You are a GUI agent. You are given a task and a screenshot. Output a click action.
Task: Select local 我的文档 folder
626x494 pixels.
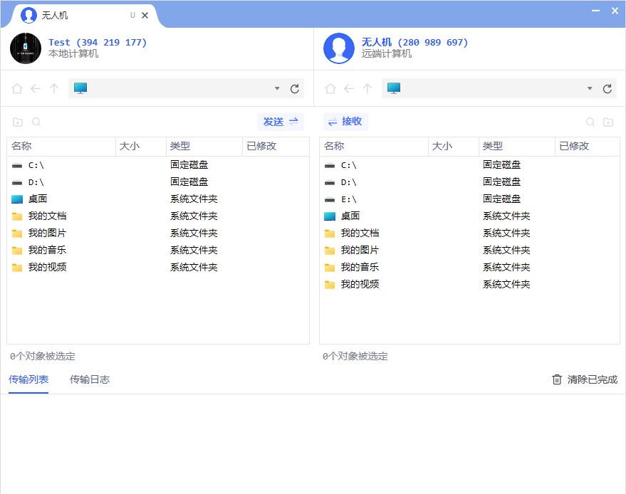(x=158, y=216)
